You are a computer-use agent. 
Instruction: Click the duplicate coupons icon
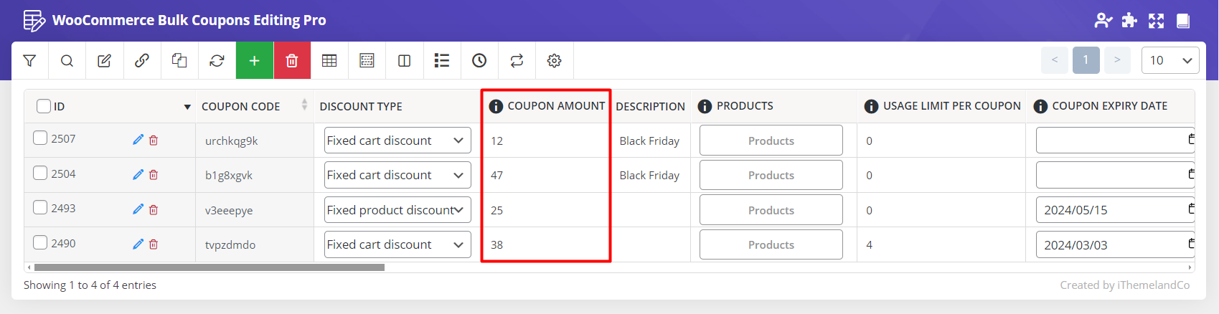[x=179, y=61]
